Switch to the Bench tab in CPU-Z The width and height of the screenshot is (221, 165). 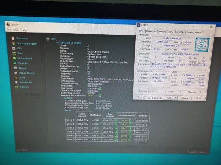[190, 32]
